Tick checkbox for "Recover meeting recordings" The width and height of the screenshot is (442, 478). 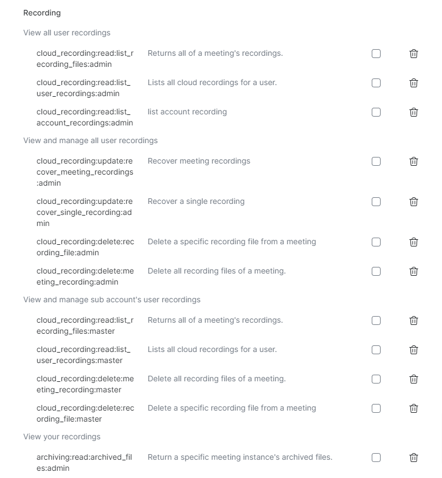(x=376, y=161)
